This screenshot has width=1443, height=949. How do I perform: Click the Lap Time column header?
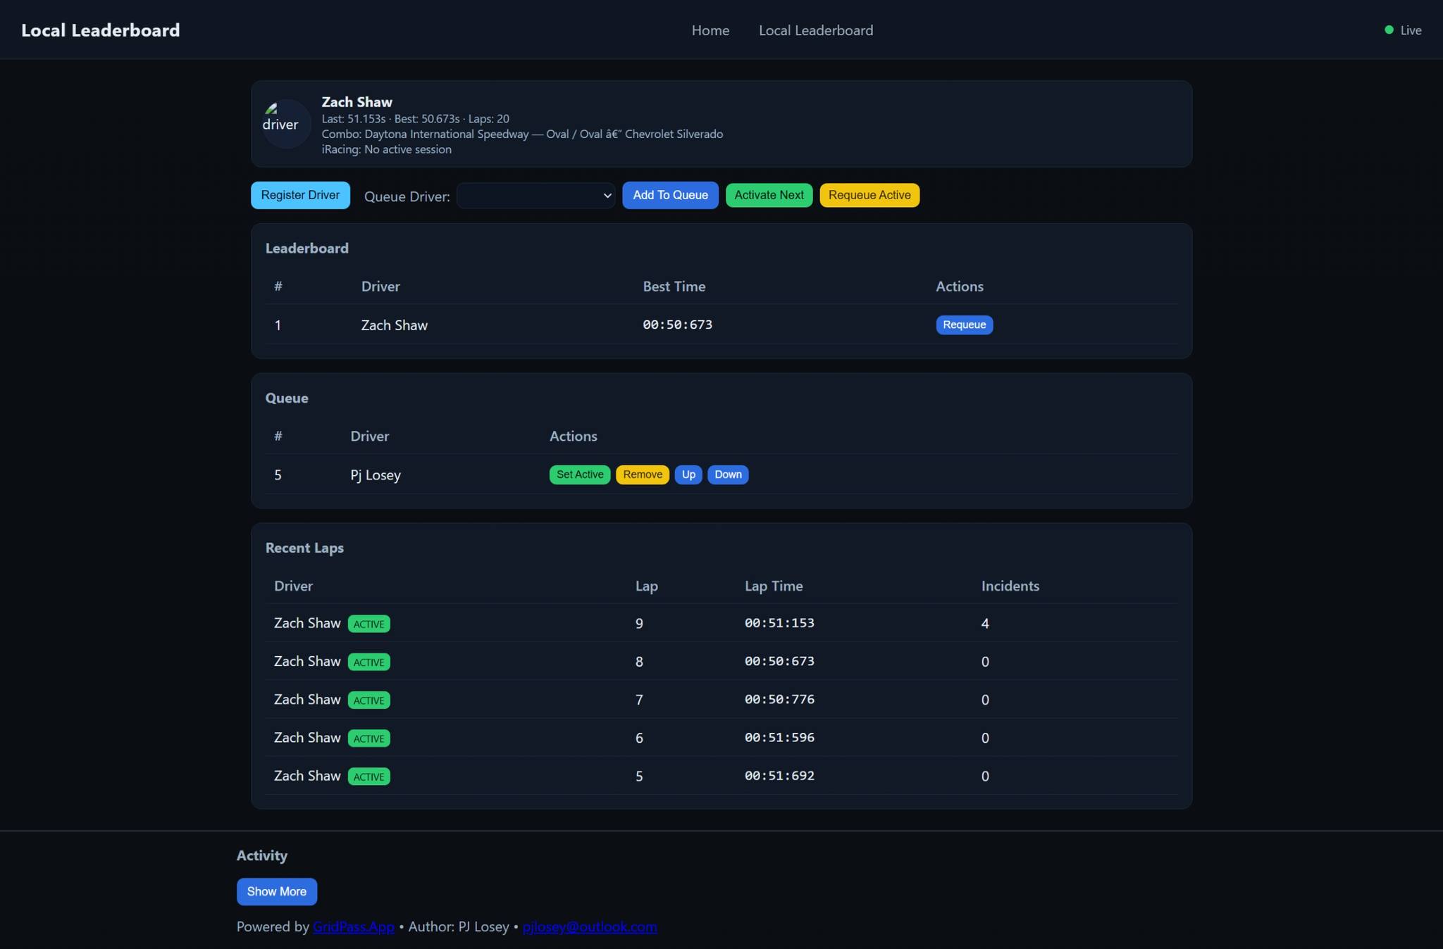pos(774,586)
